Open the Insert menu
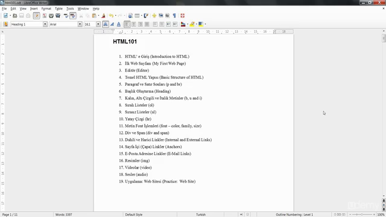Viewport: 386px width, 217px height. (x=34, y=8)
